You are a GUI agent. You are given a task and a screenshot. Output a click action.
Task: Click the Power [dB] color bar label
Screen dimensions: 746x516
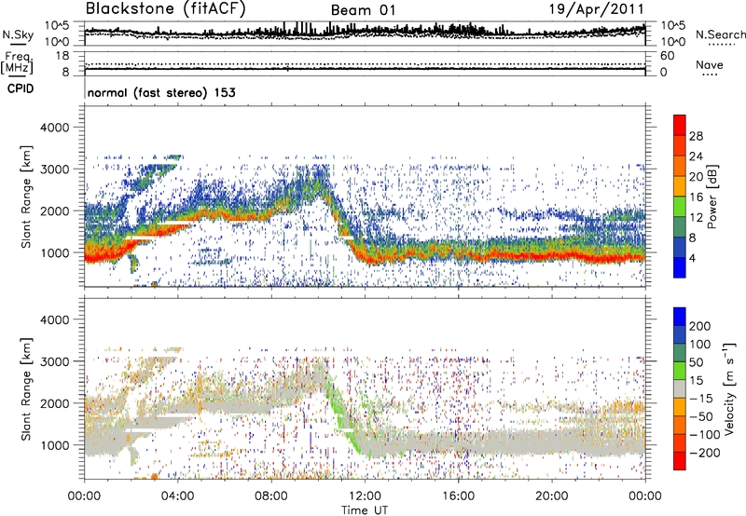[x=711, y=197]
